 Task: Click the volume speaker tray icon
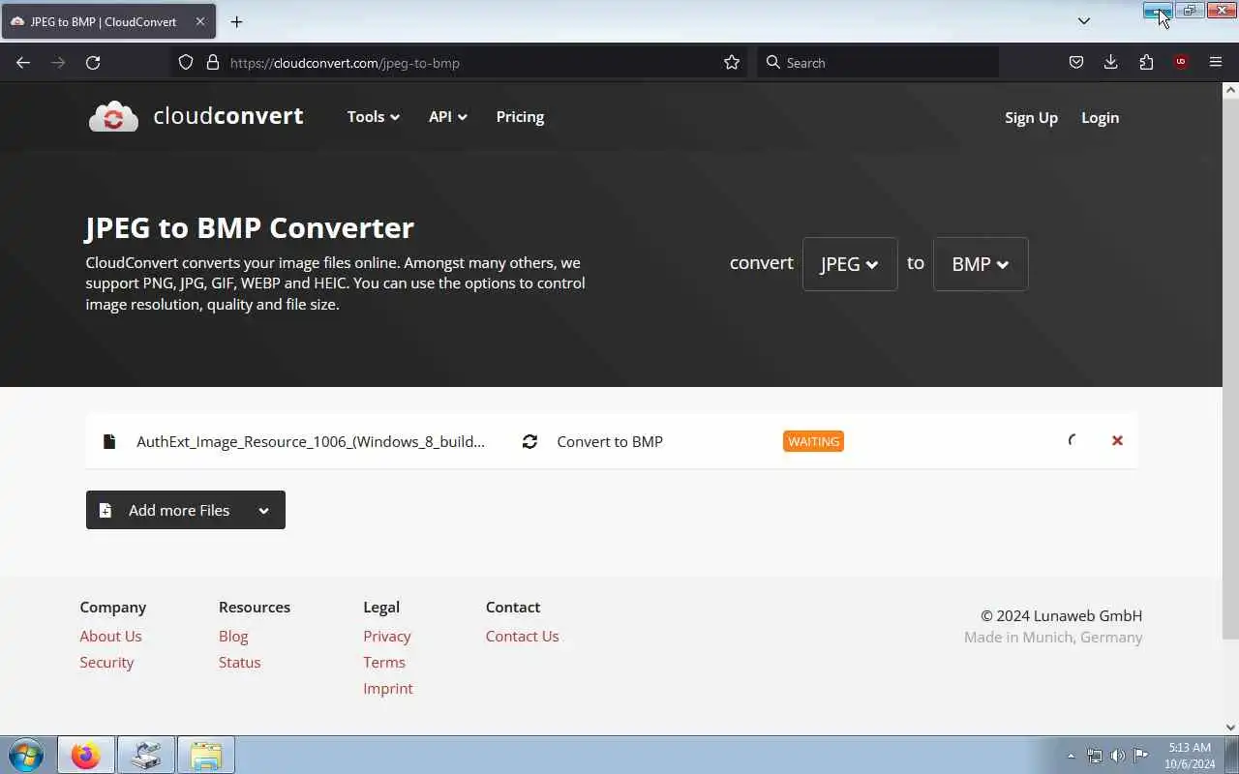coord(1117,756)
